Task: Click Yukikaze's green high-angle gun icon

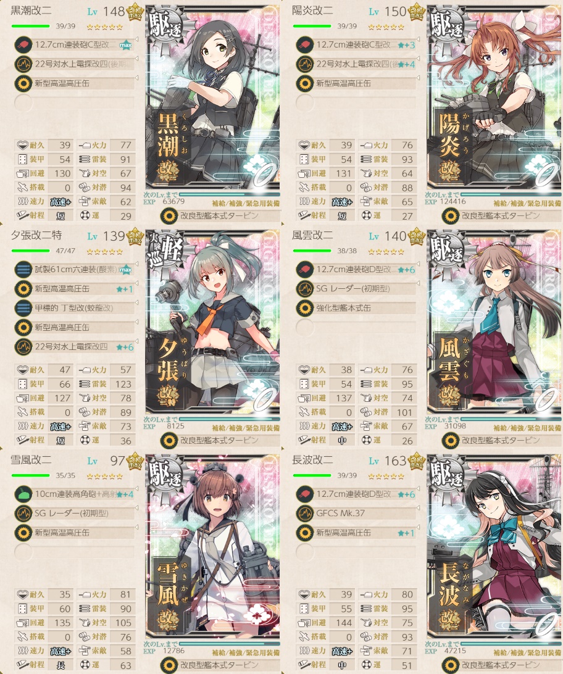Action: click(x=23, y=494)
